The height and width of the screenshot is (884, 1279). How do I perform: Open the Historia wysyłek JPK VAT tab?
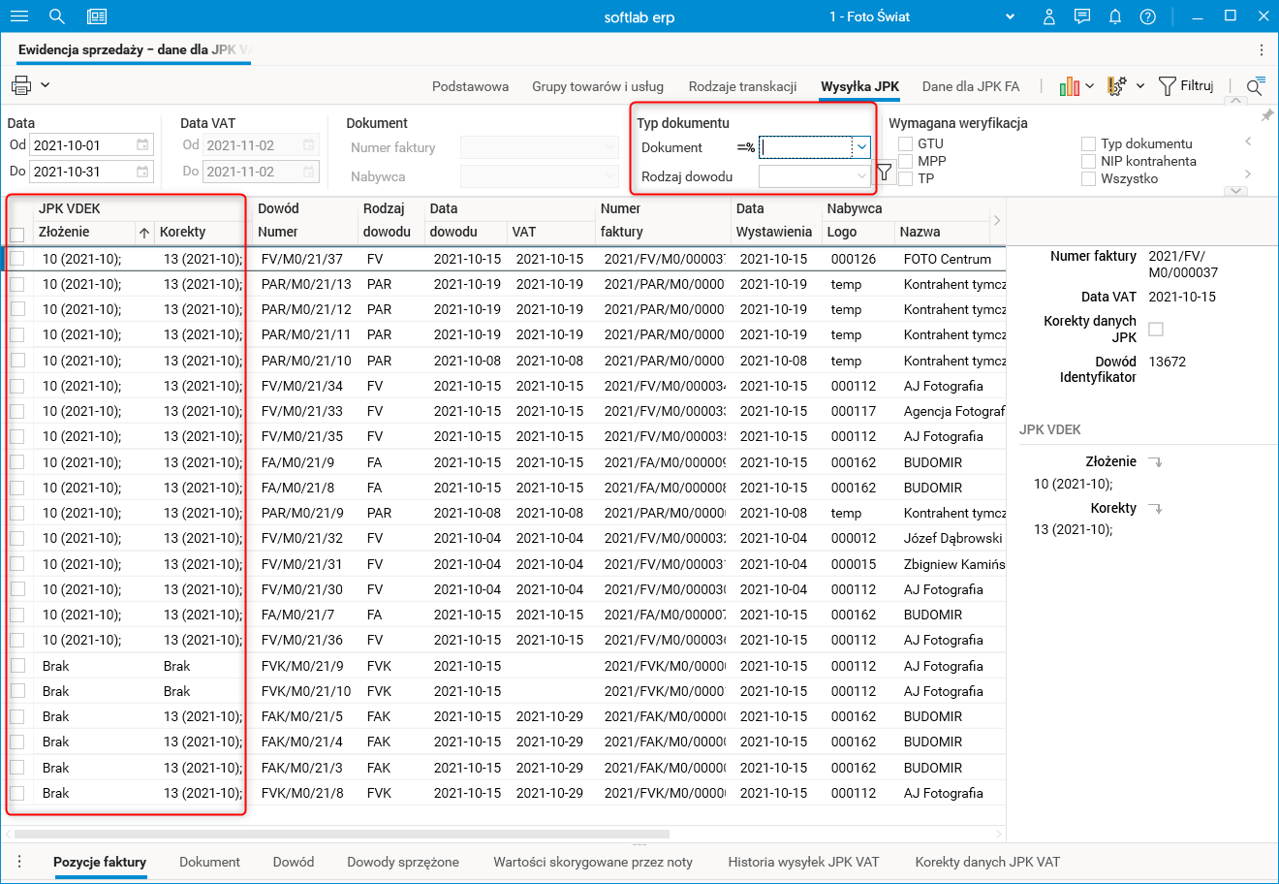(x=803, y=862)
